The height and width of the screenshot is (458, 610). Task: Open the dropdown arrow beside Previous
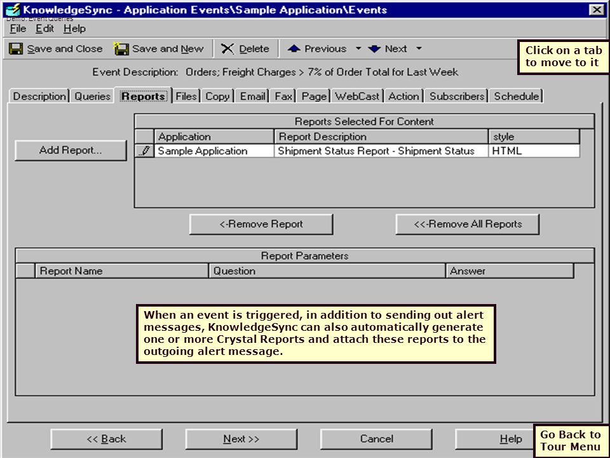pyautogui.click(x=358, y=49)
